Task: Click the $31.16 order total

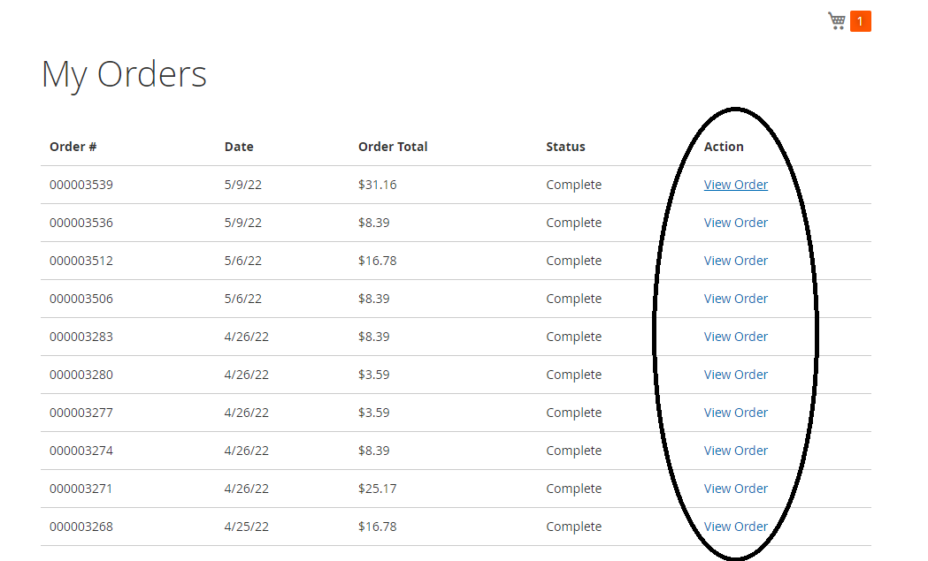Action: click(378, 185)
